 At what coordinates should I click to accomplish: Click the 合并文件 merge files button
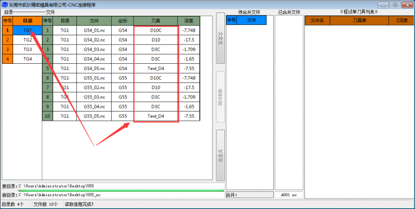coord(220,96)
